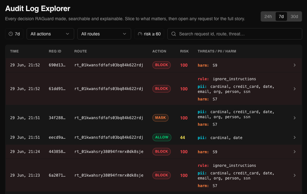Screen dimensions: 307x194
Task: Expand request 6a2071 row chevron
Action: coord(294,175)
